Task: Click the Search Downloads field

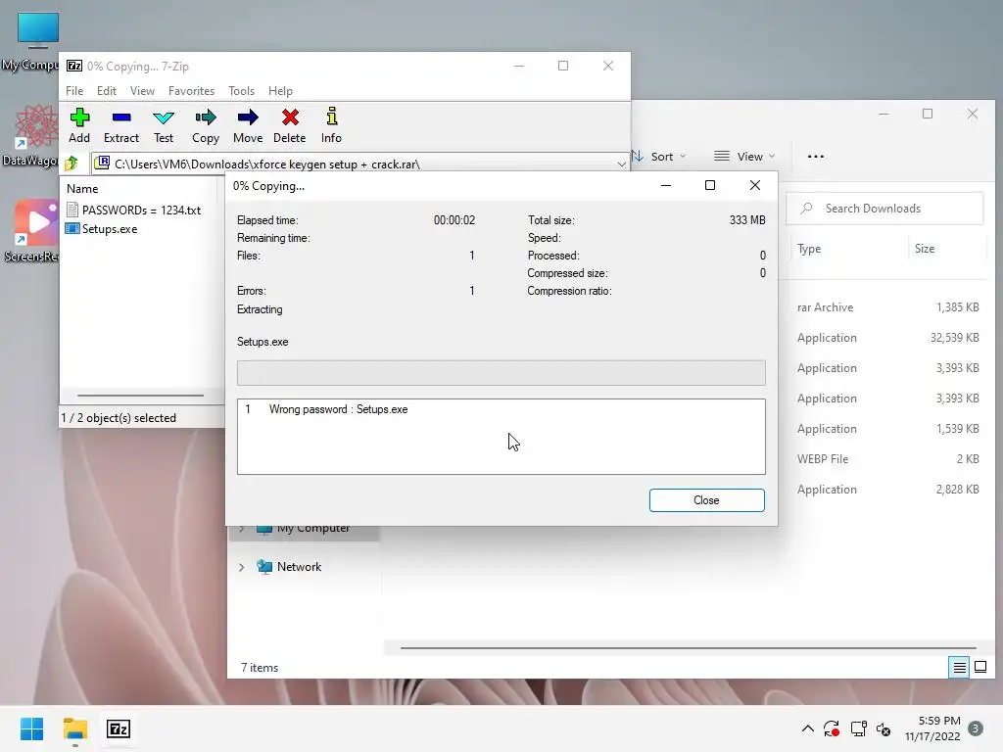Action: [x=884, y=209]
